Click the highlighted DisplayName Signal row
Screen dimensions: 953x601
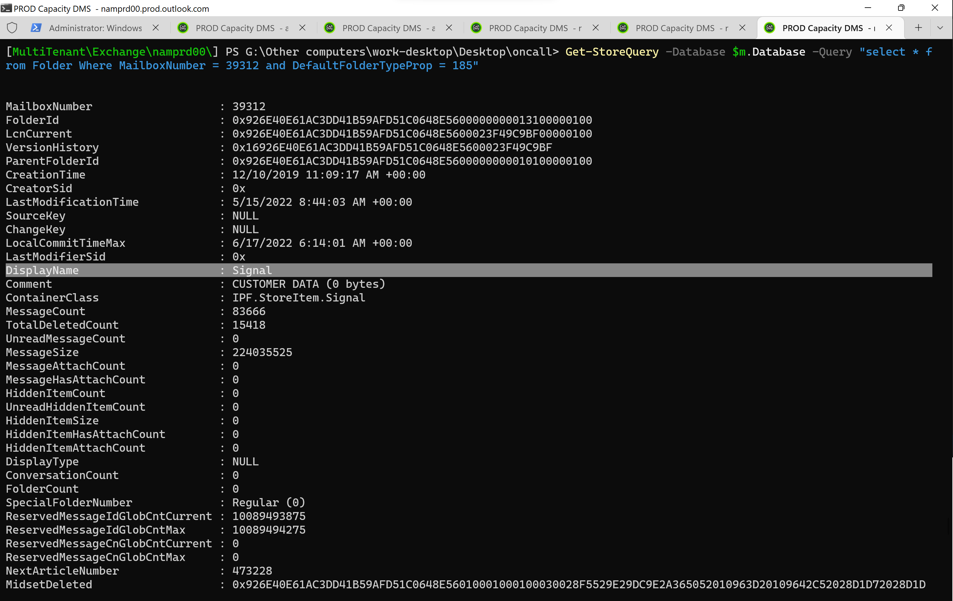[252, 270]
